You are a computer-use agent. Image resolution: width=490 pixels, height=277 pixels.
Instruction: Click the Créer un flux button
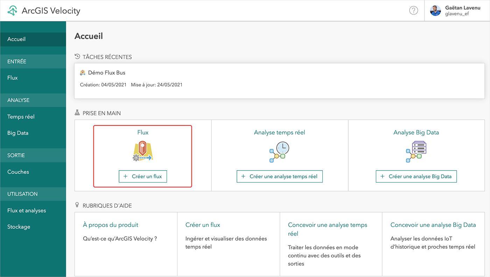tap(143, 176)
